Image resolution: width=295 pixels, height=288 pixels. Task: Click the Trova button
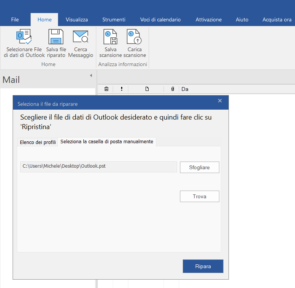[199, 196]
